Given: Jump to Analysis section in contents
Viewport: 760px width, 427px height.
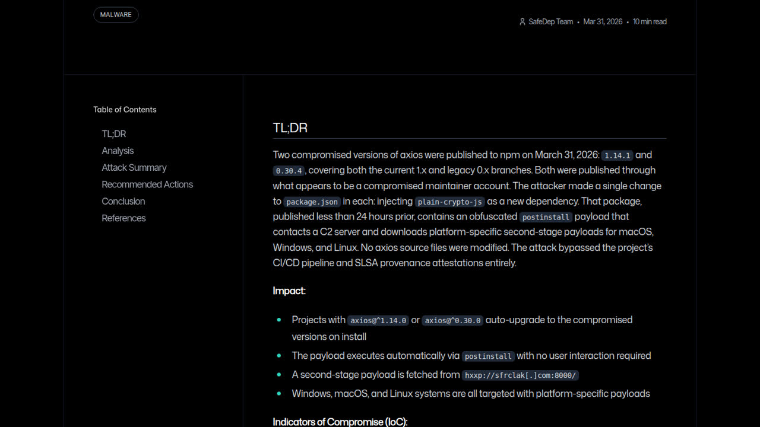Looking at the screenshot, I should [x=118, y=151].
